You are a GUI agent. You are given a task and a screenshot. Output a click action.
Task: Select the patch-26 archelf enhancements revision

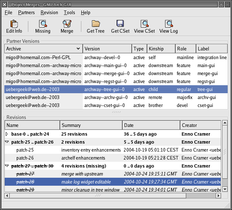click(86, 158)
